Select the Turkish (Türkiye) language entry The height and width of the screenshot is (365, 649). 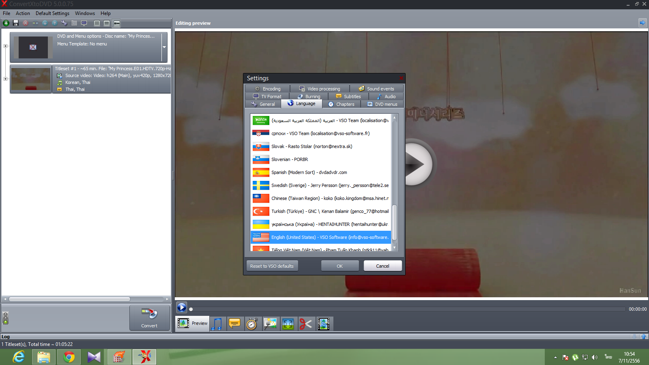point(320,211)
